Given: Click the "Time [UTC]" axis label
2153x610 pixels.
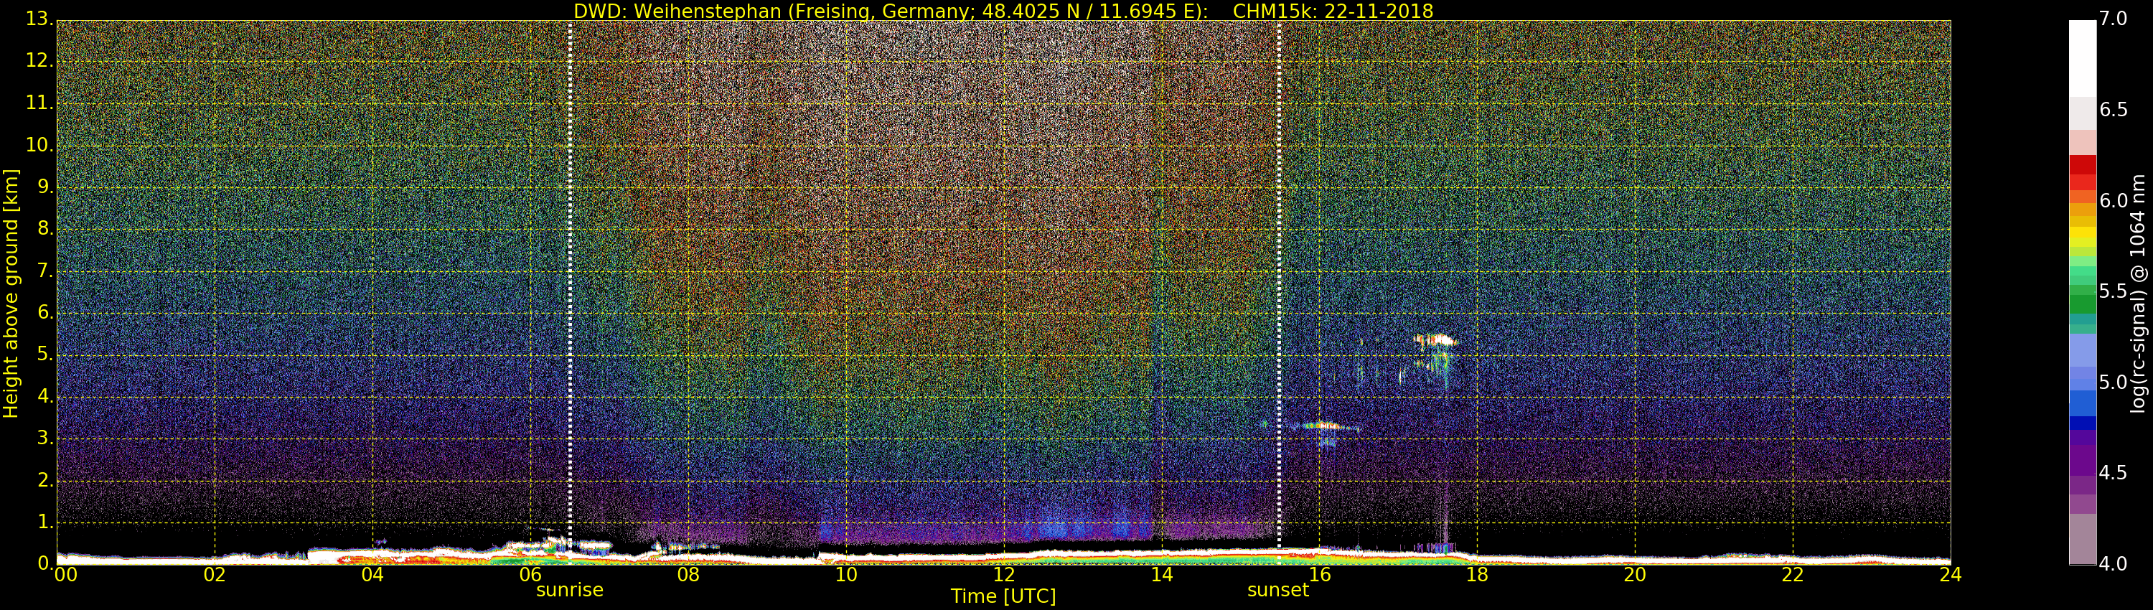Looking at the screenshot, I should [x=1003, y=596].
